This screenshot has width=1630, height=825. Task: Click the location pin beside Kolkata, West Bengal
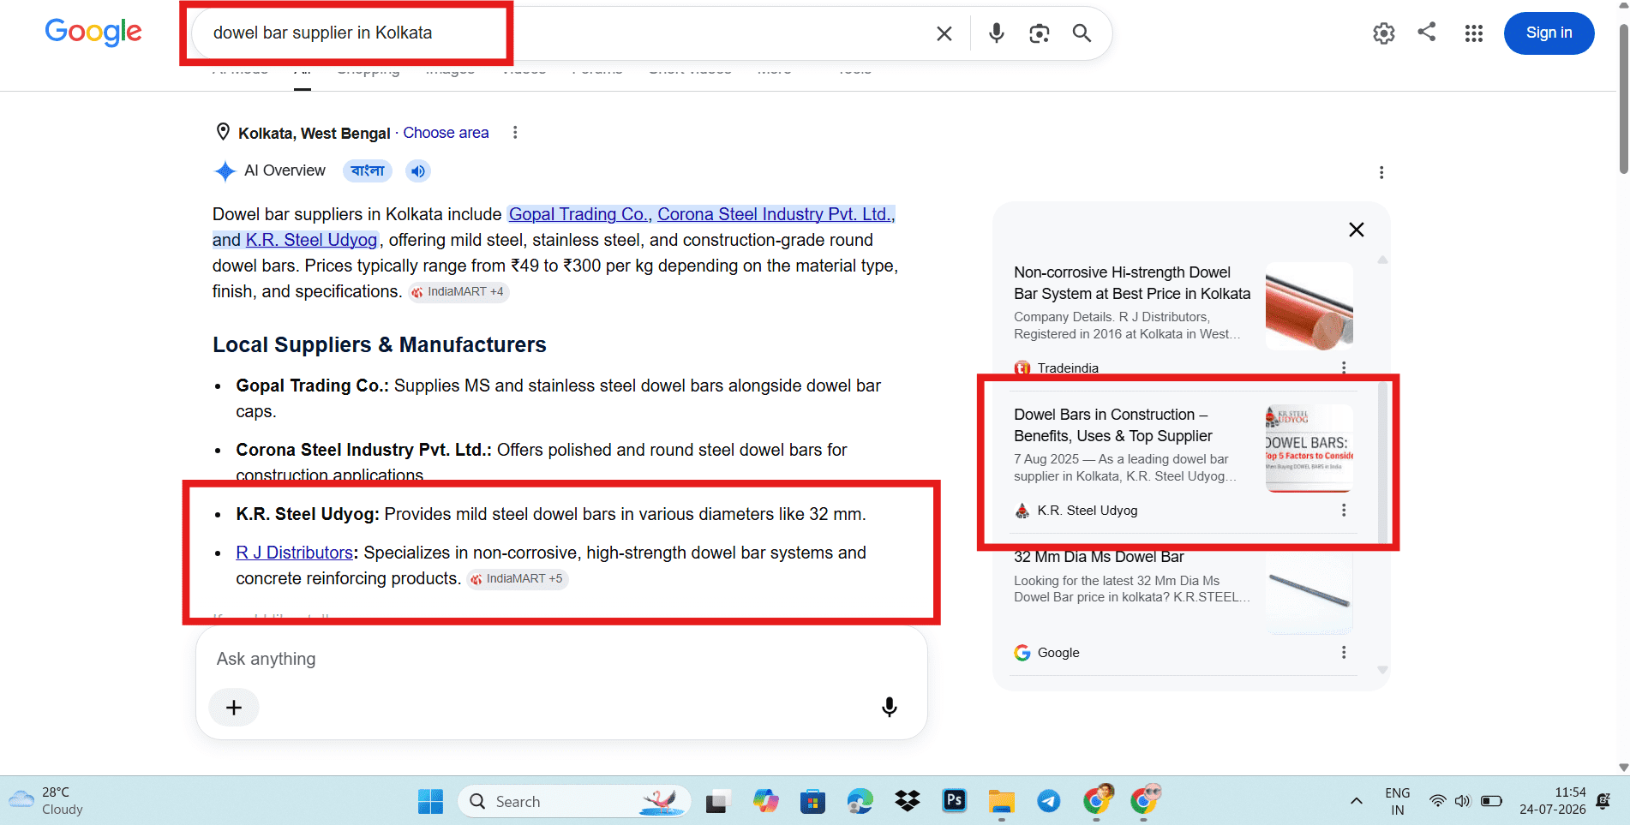click(x=223, y=132)
